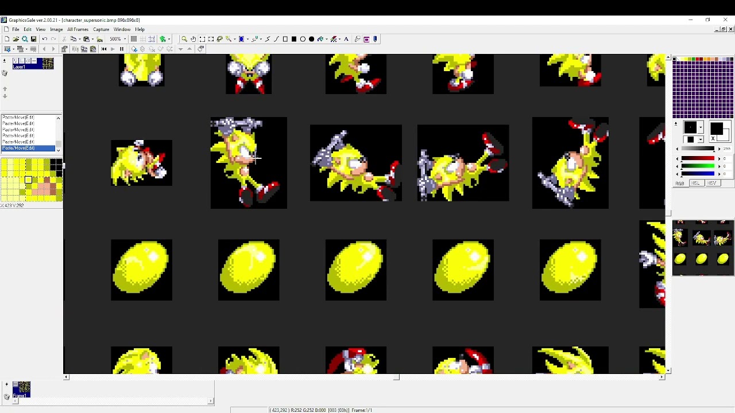This screenshot has height=413, width=735.
Task: Pause the animation playback
Action: point(121,49)
